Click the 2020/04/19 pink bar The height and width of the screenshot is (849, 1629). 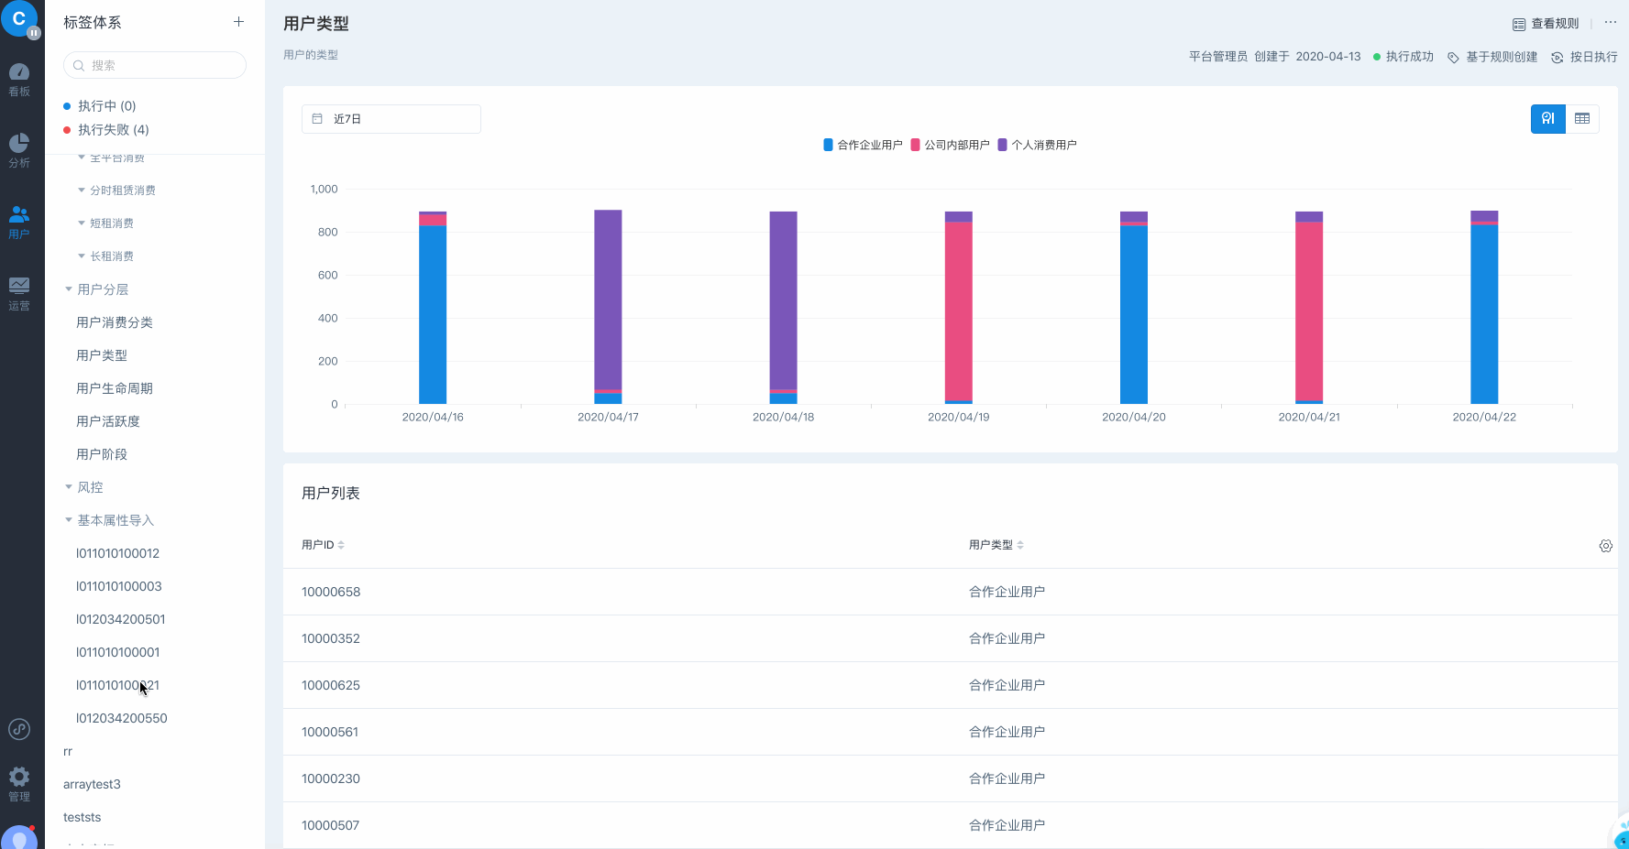[x=959, y=311]
